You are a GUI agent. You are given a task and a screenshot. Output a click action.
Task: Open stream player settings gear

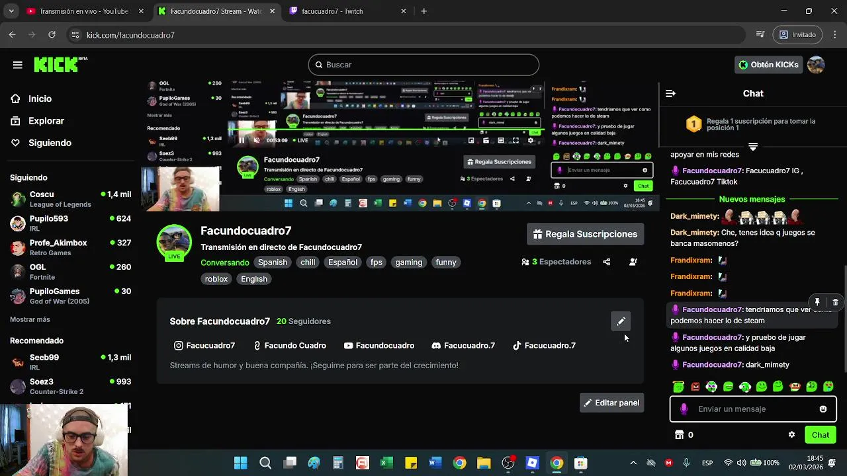[530, 140]
